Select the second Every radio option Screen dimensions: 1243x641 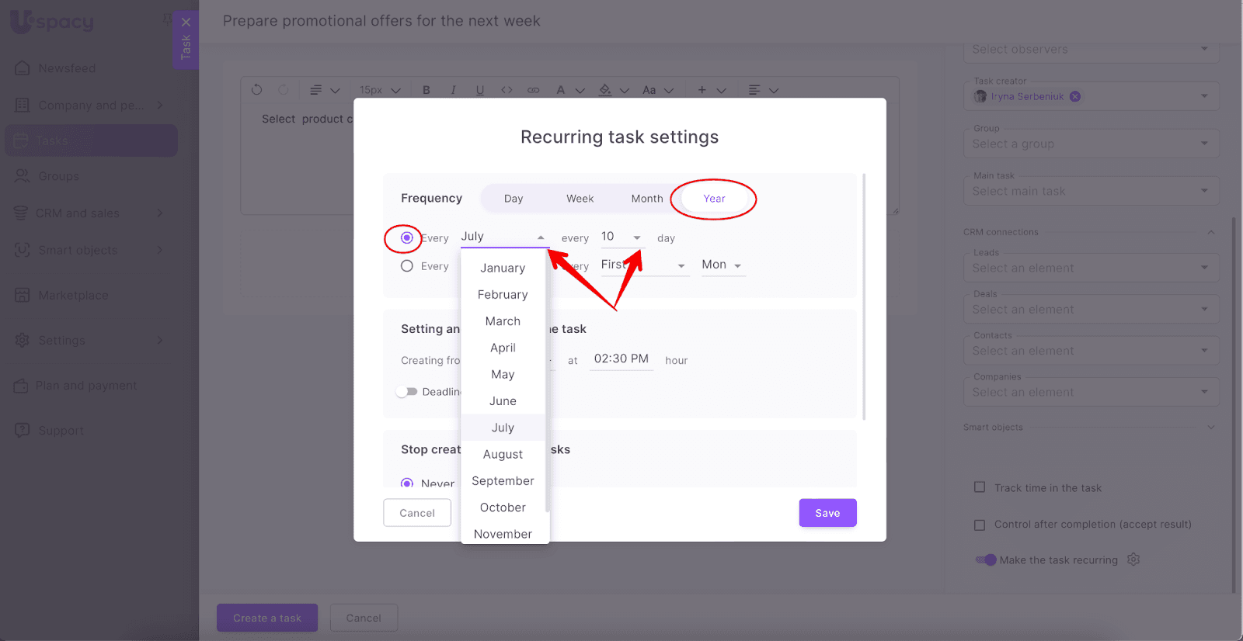pos(407,266)
